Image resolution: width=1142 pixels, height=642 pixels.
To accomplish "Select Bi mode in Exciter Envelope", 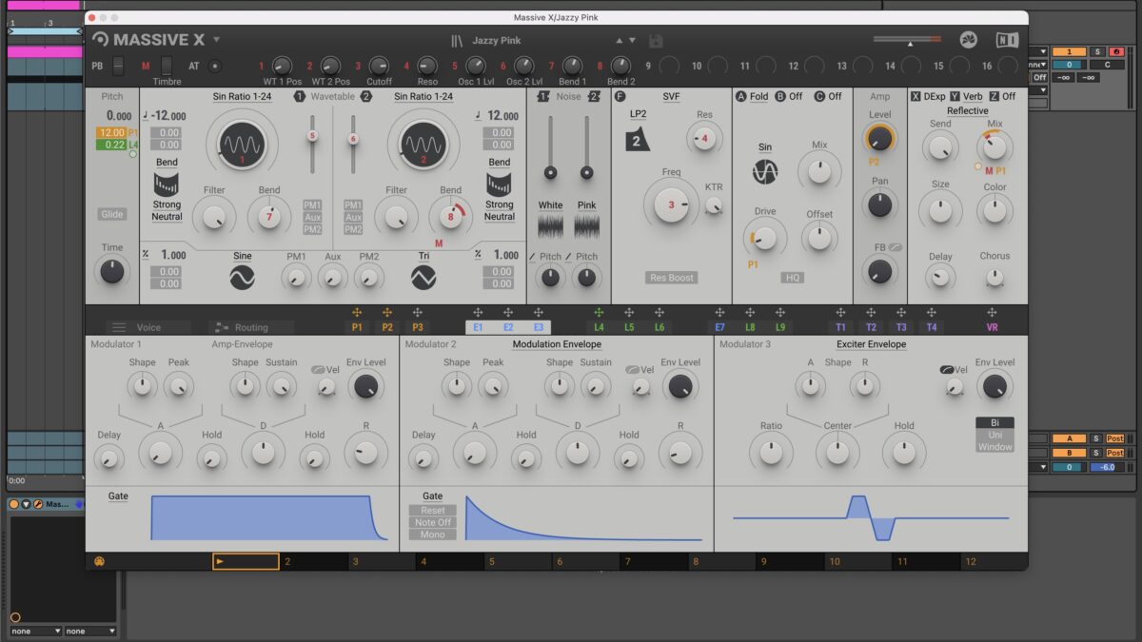I will 994,423.
